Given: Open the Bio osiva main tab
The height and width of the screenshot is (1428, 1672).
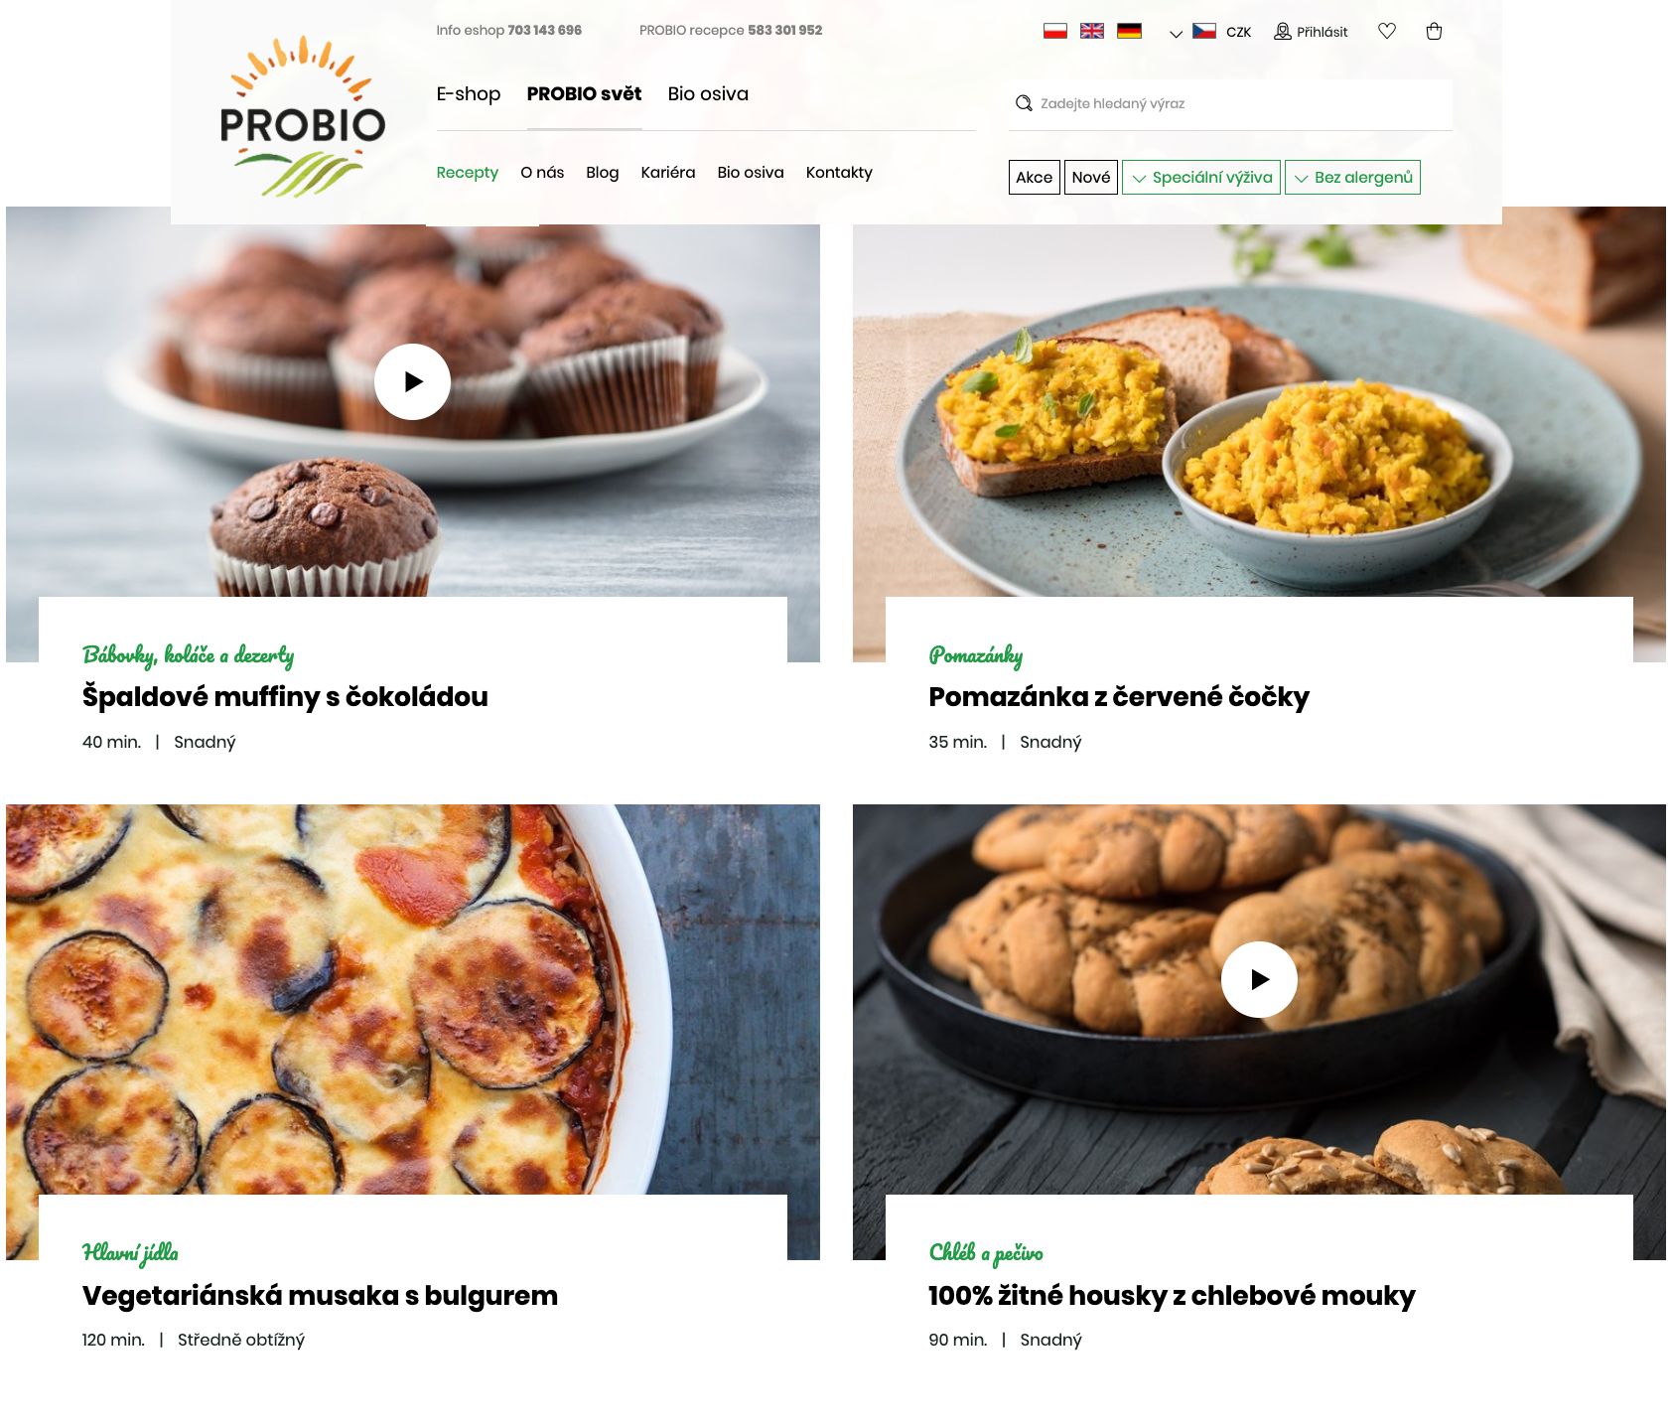Looking at the screenshot, I should 708,93.
